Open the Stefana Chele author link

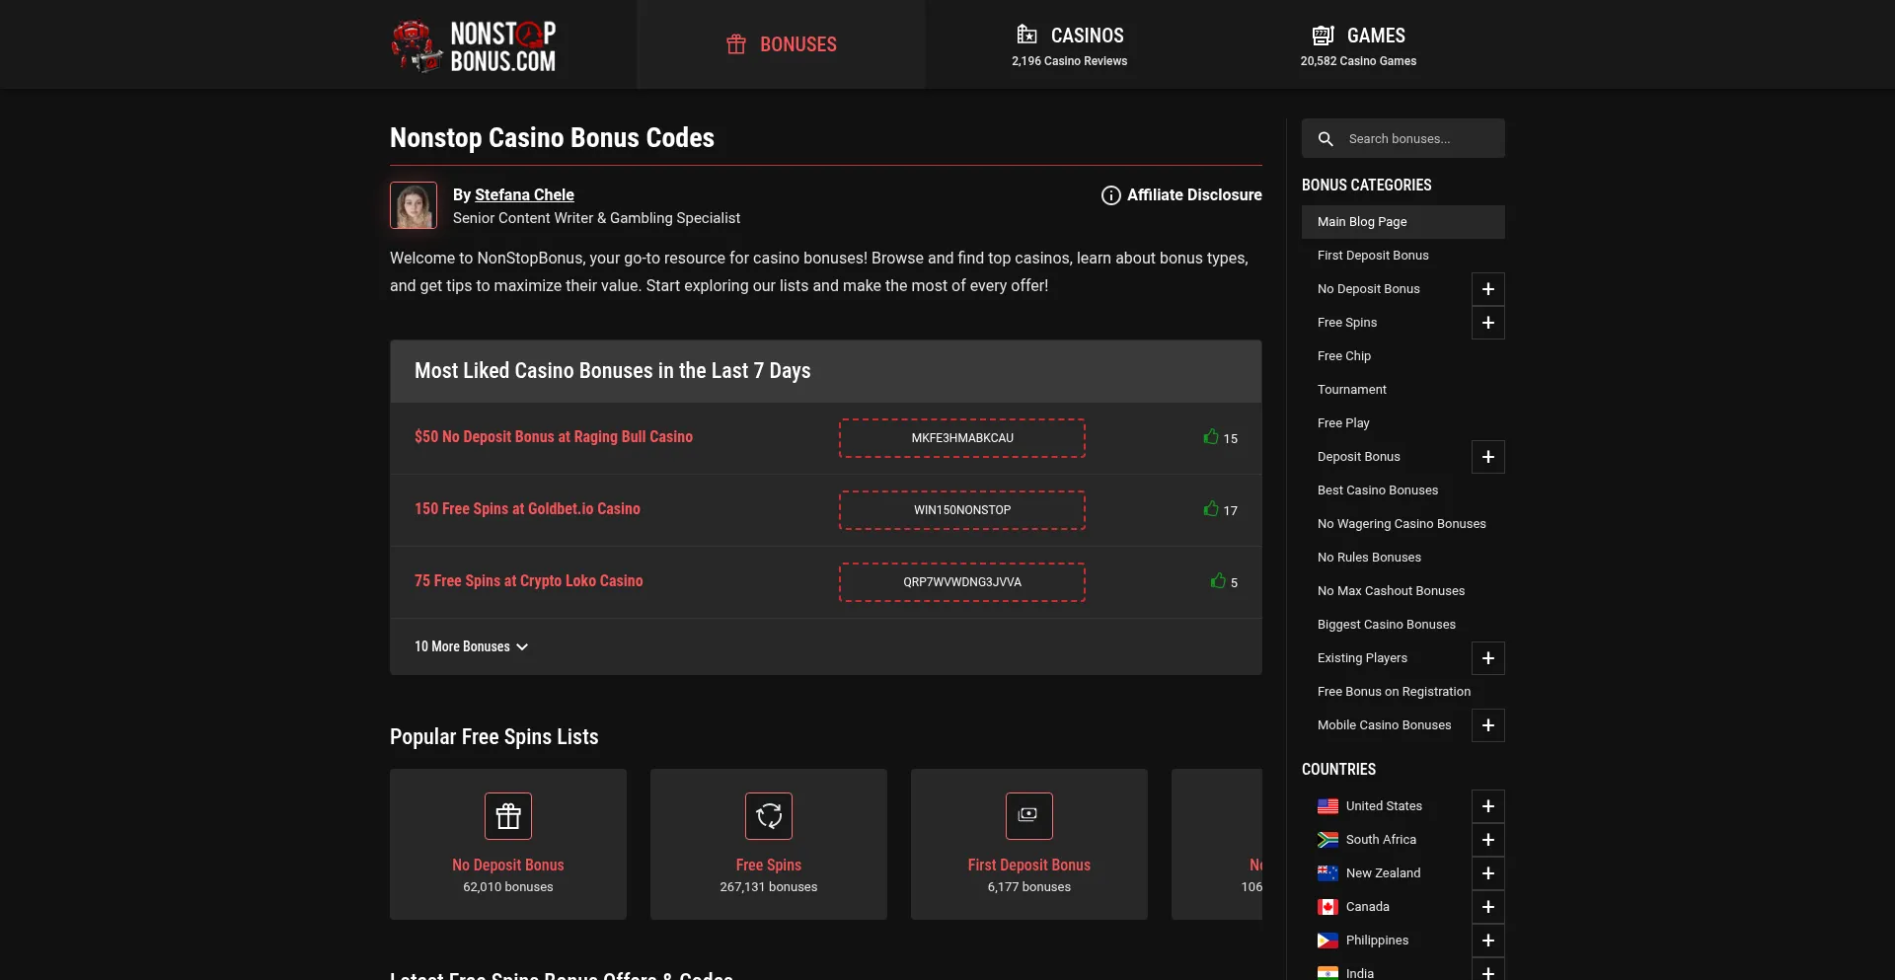(x=524, y=194)
